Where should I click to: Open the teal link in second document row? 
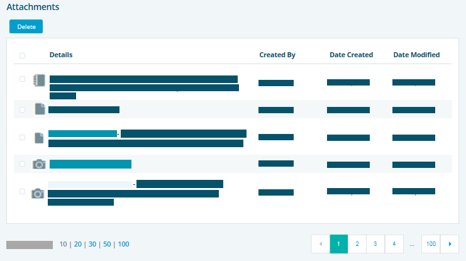82,134
